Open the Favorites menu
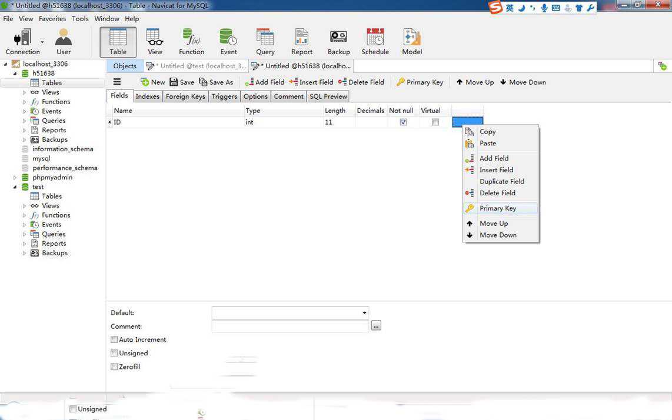This screenshot has width=672, height=420. (x=52, y=19)
